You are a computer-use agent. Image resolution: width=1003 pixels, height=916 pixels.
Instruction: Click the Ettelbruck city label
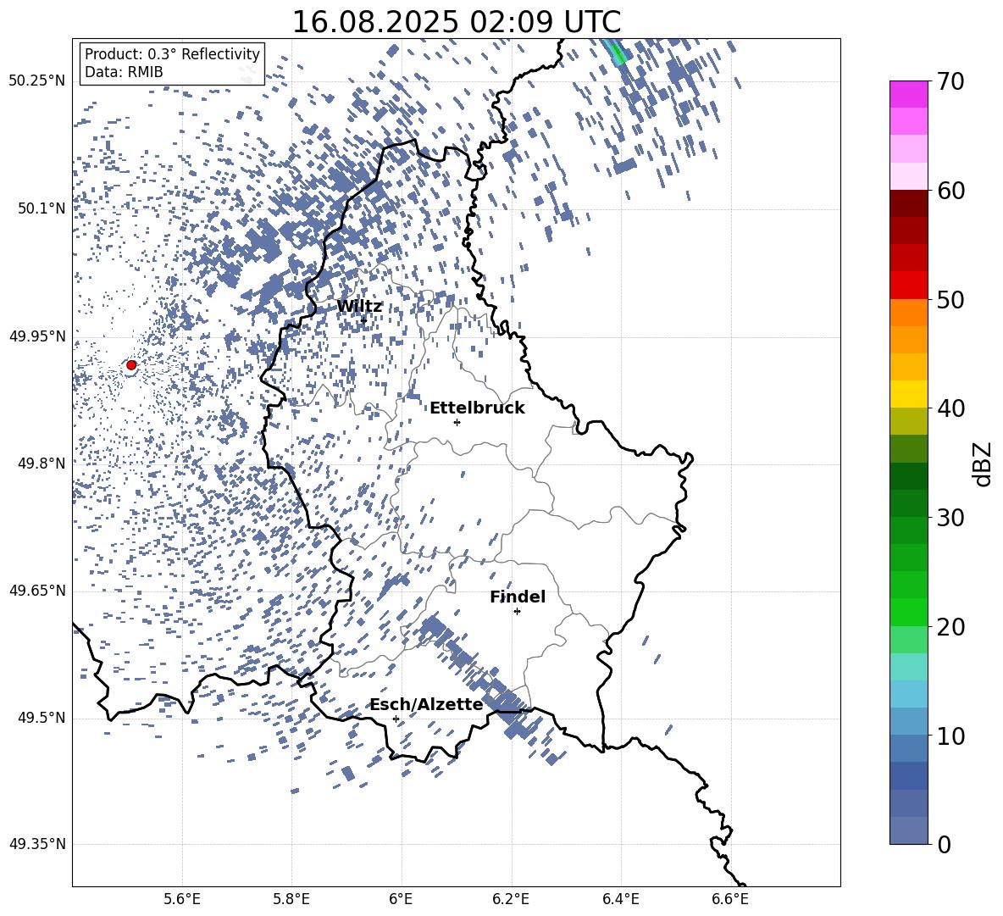[477, 408]
